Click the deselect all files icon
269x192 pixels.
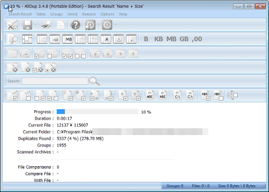click(25, 95)
